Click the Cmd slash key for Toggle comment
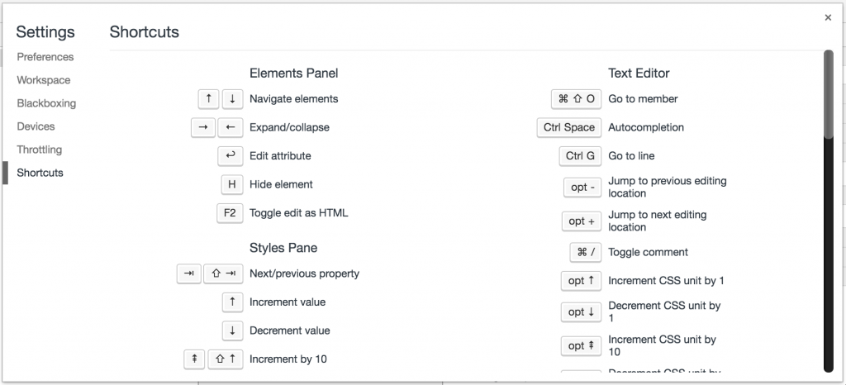Screen dimensions: 846x385 pyautogui.click(x=586, y=252)
